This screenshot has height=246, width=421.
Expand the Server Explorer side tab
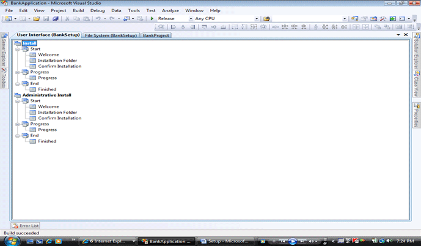(x=4, y=50)
